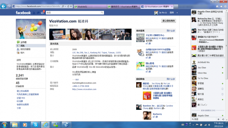Viewport: 228px width, 128px height.
Task: Open browser tools gear icon
Action: click(225, 6)
